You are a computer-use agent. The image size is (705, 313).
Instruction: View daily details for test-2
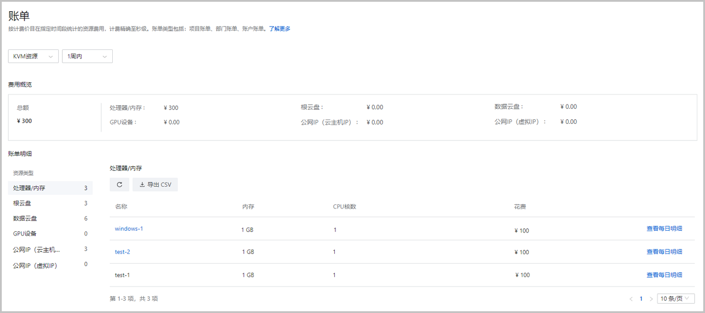(664, 252)
